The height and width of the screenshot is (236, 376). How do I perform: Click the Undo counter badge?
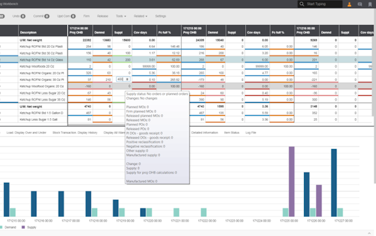tap(23, 16)
